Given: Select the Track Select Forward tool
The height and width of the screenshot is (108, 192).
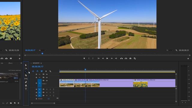Looking at the screenshot, I should [x=26, y=68].
